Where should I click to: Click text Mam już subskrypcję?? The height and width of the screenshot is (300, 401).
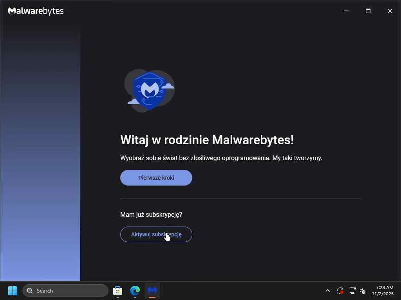click(151, 215)
